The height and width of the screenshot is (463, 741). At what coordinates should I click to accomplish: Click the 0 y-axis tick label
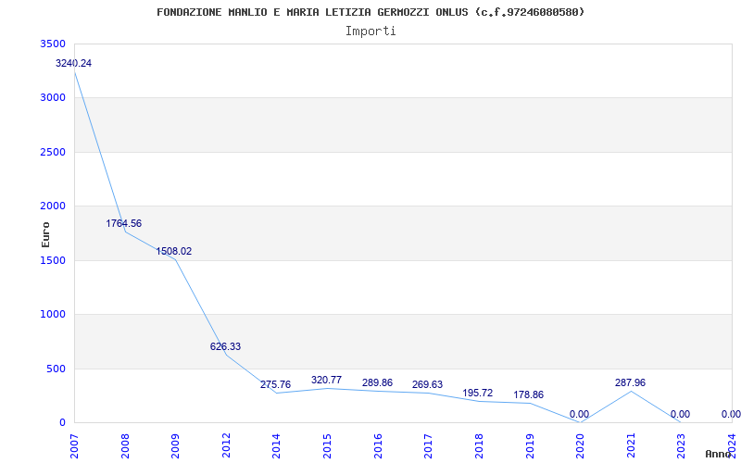pyautogui.click(x=62, y=422)
